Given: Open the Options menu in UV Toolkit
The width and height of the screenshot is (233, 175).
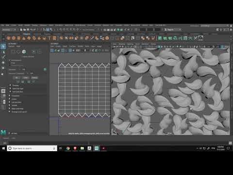Looking at the screenshot, I should point(11,46).
